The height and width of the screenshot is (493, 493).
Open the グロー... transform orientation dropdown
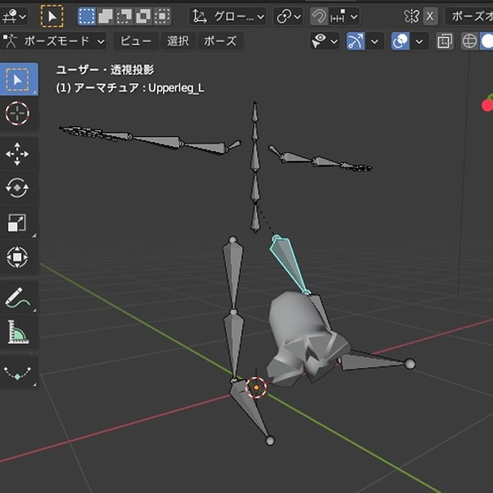(228, 16)
